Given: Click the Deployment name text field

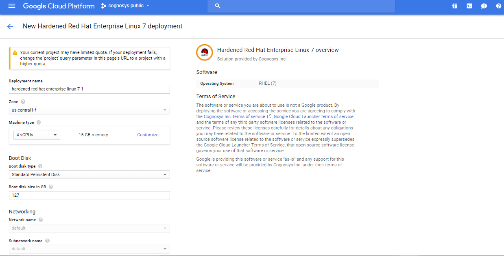Looking at the screenshot, I should pyautogui.click(x=89, y=89).
